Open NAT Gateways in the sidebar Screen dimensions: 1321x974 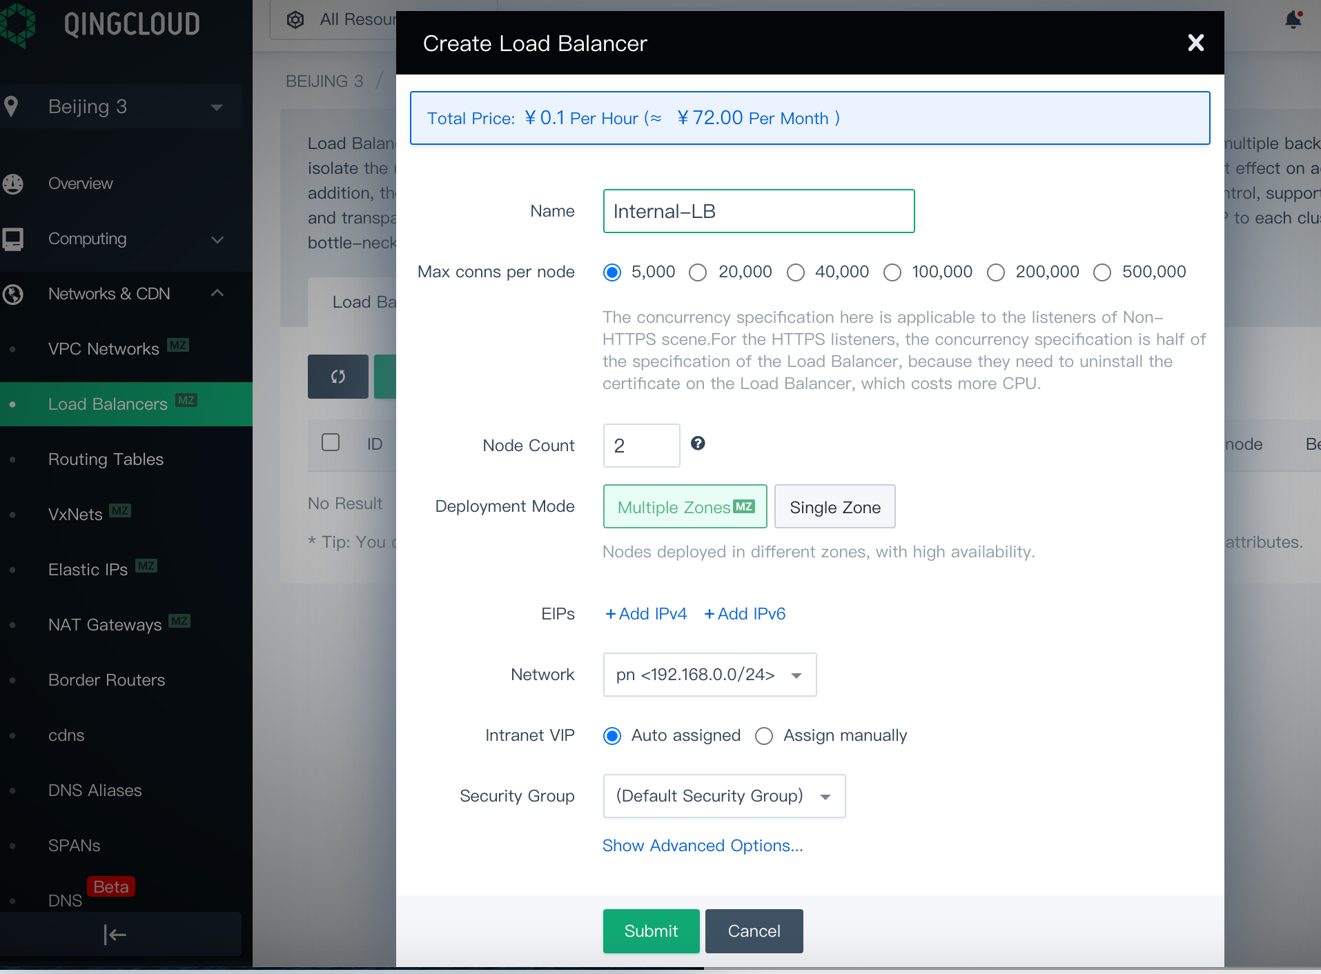pos(105,625)
